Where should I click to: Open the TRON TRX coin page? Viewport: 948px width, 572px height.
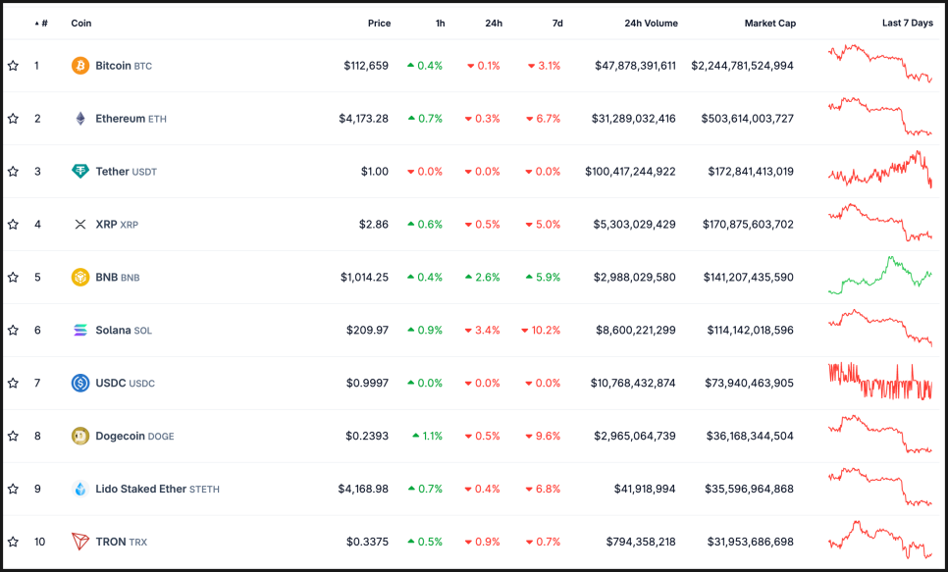click(x=122, y=542)
